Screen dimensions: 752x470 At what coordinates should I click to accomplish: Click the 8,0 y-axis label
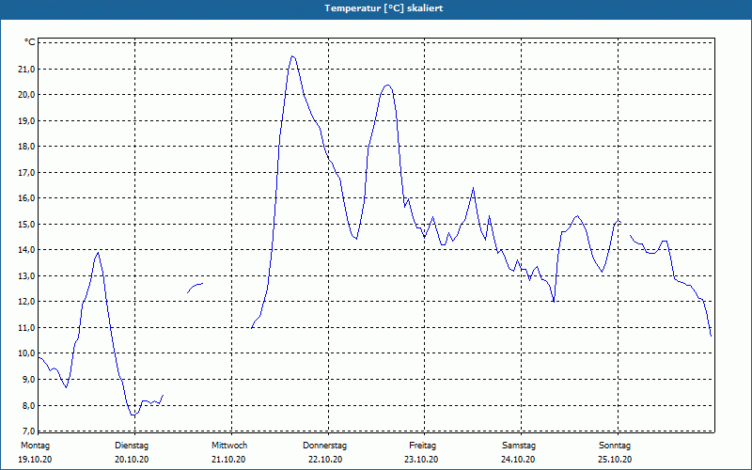click(28, 405)
